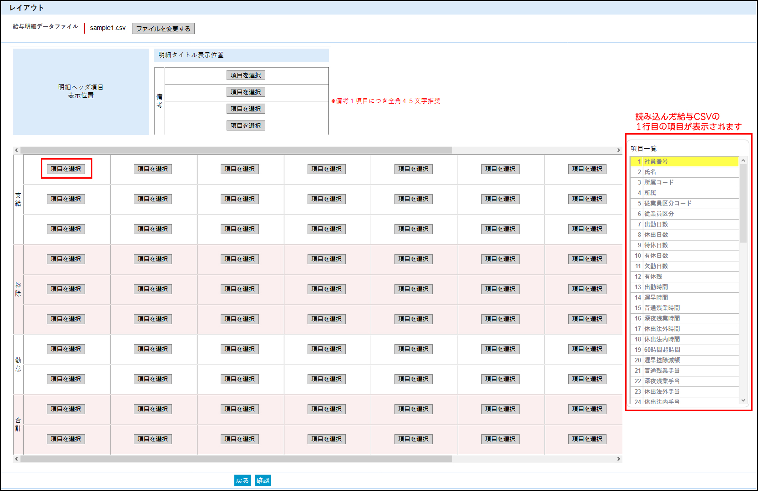Select 従業員区分コード in the item list
Screen dimensions: 758x491
pyautogui.click(x=684, y=203)
